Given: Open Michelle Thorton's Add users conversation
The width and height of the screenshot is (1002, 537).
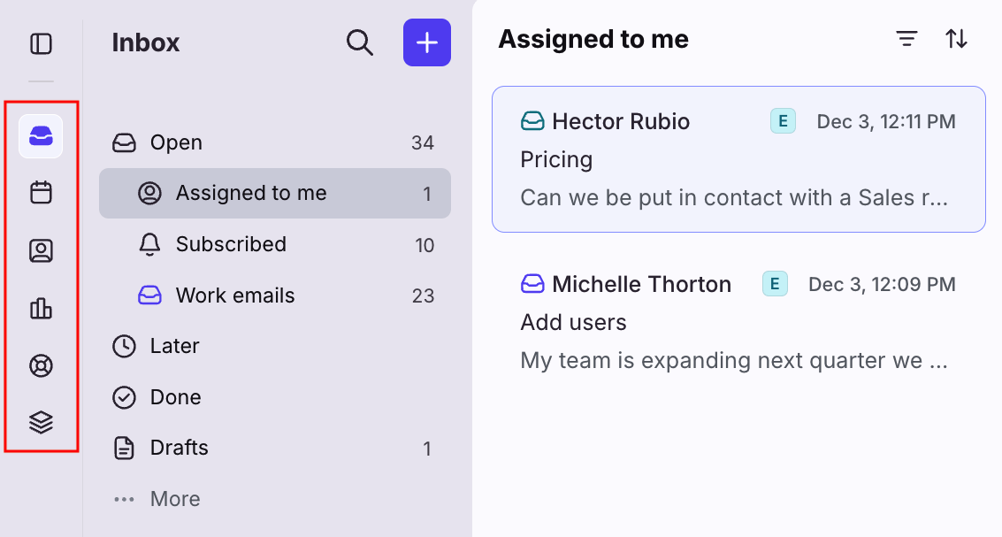Looking at the screenshot, I should coord(738,323).
